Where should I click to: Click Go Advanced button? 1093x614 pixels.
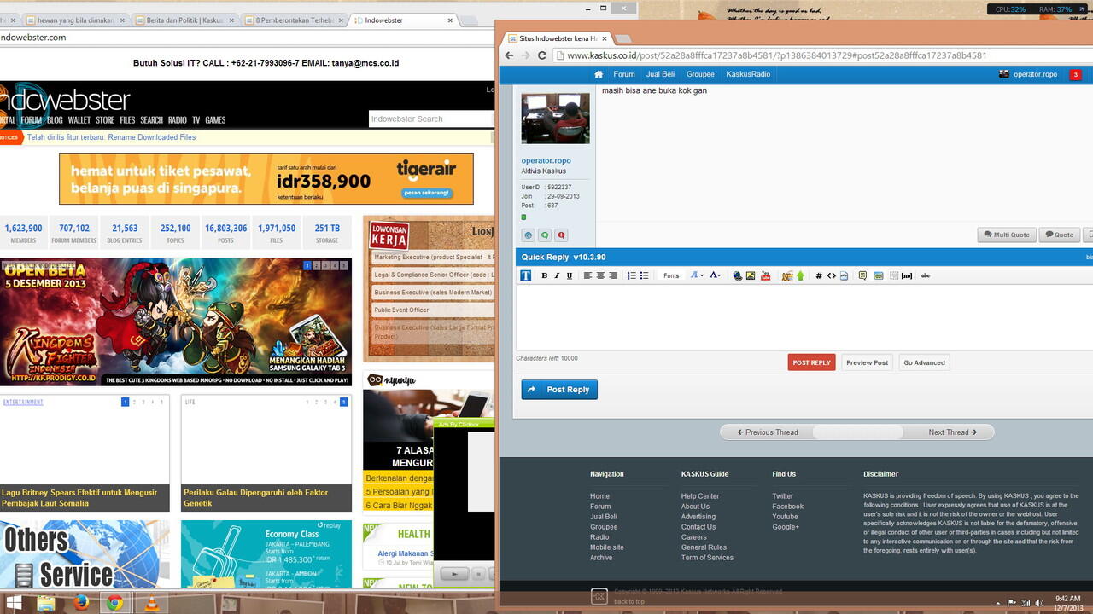coord(924,362)
